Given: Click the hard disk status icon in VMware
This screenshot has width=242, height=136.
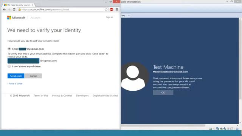Looking at the screenshot, I should pos(210,128).
